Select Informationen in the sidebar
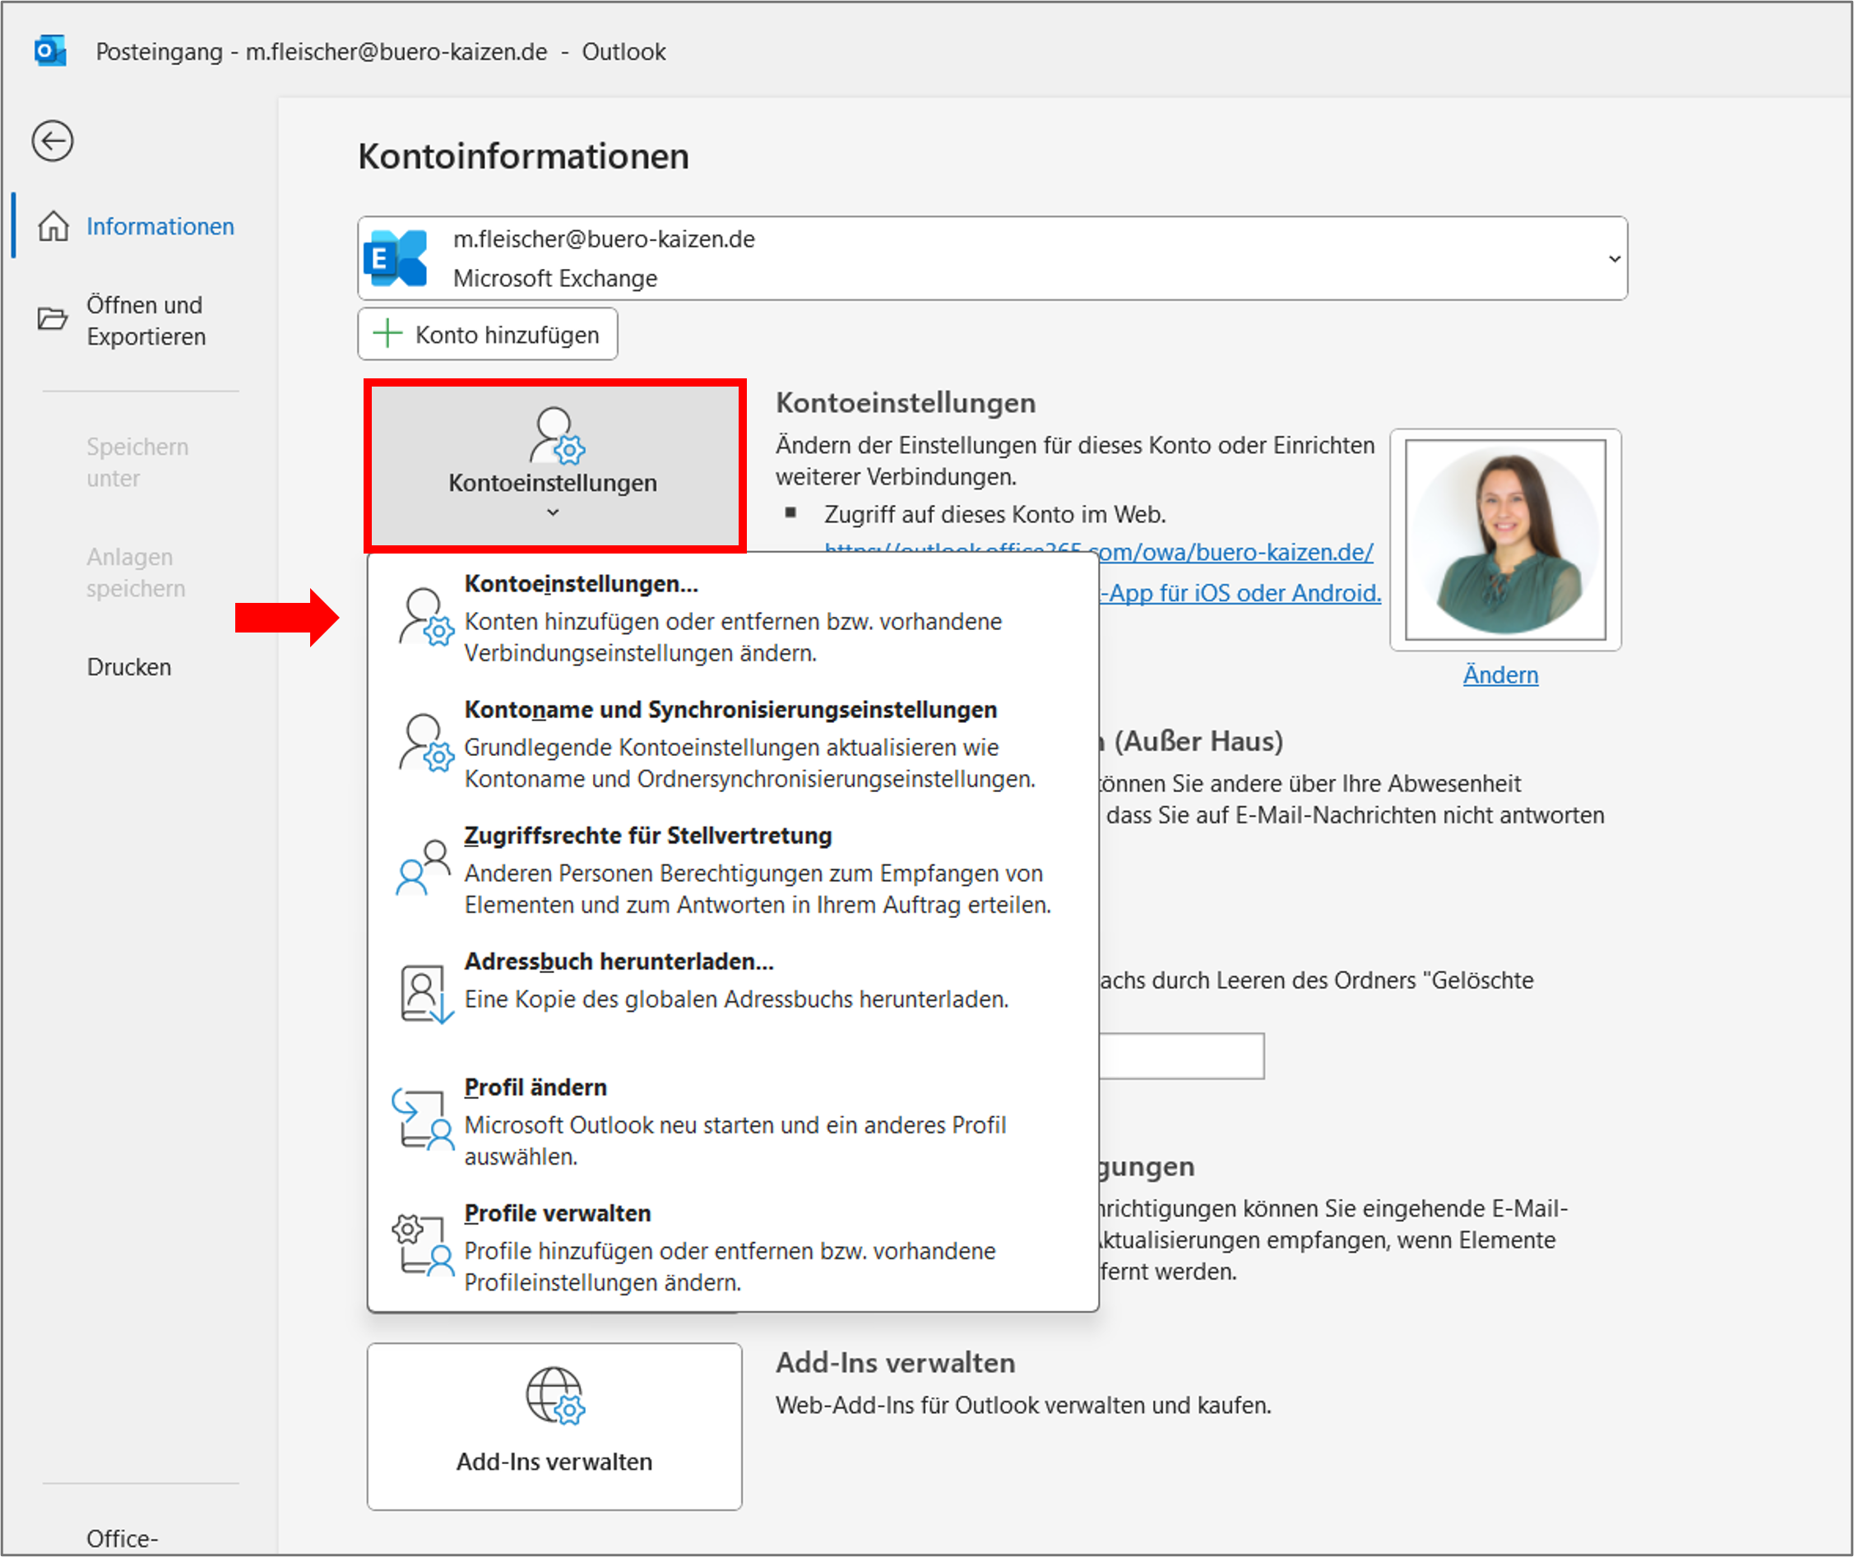This screenshot has width=1854, height=1557. point(160,226)
